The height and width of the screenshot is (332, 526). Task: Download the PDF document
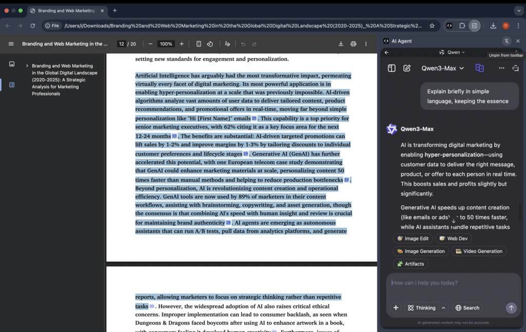pos(341,44)
